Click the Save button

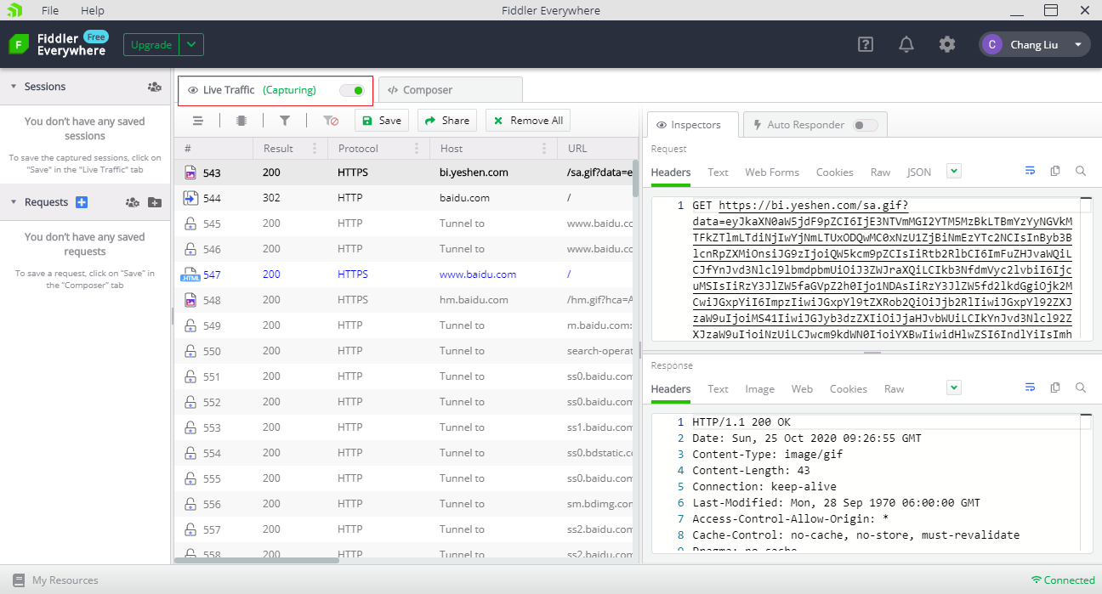pos(381,121)
